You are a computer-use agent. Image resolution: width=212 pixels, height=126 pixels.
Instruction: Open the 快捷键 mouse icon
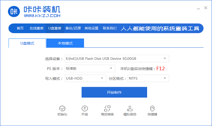152,108
